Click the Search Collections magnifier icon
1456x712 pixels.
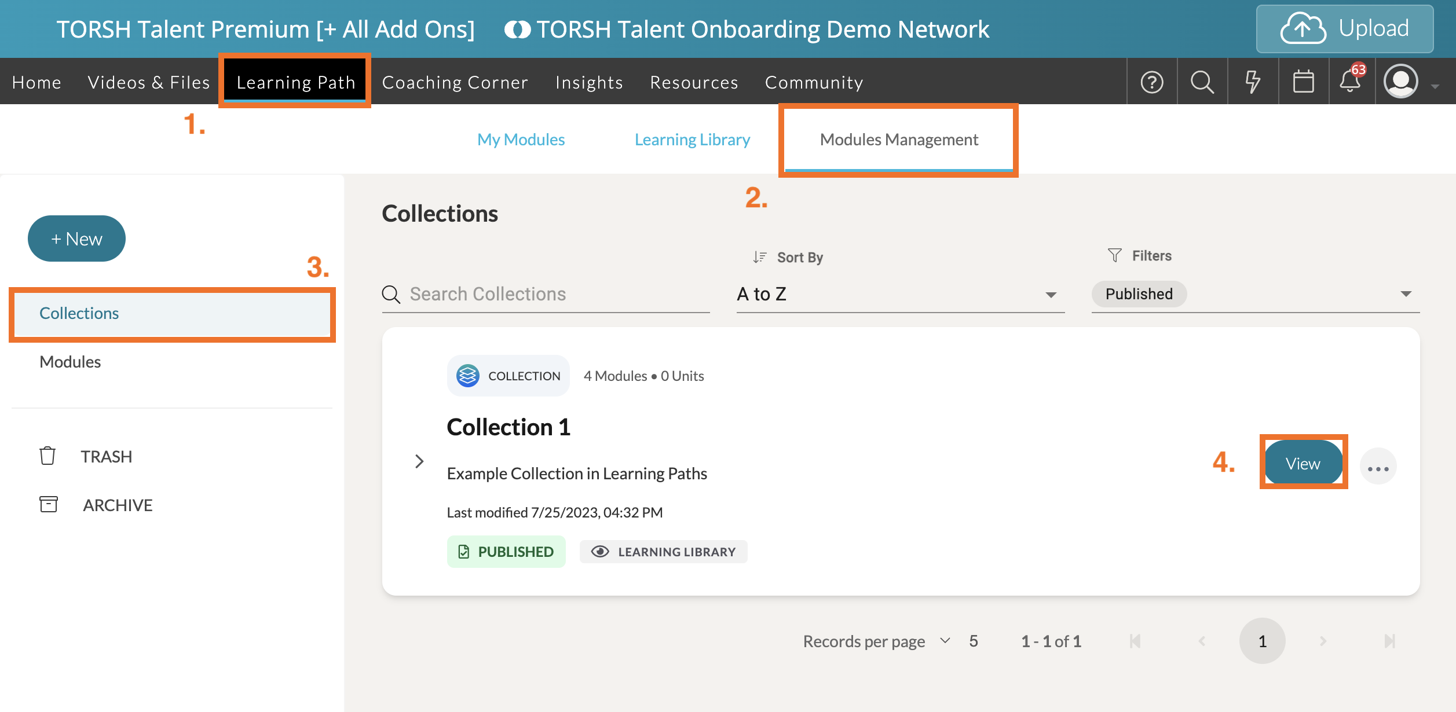coord(391,294)
